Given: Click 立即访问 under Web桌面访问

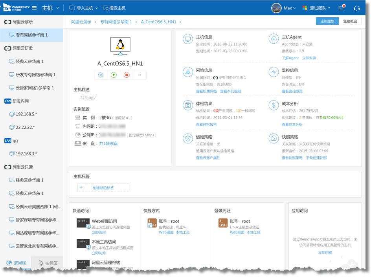Looking at the screenshot, I should pyautogui.click(x=99, y=233).
